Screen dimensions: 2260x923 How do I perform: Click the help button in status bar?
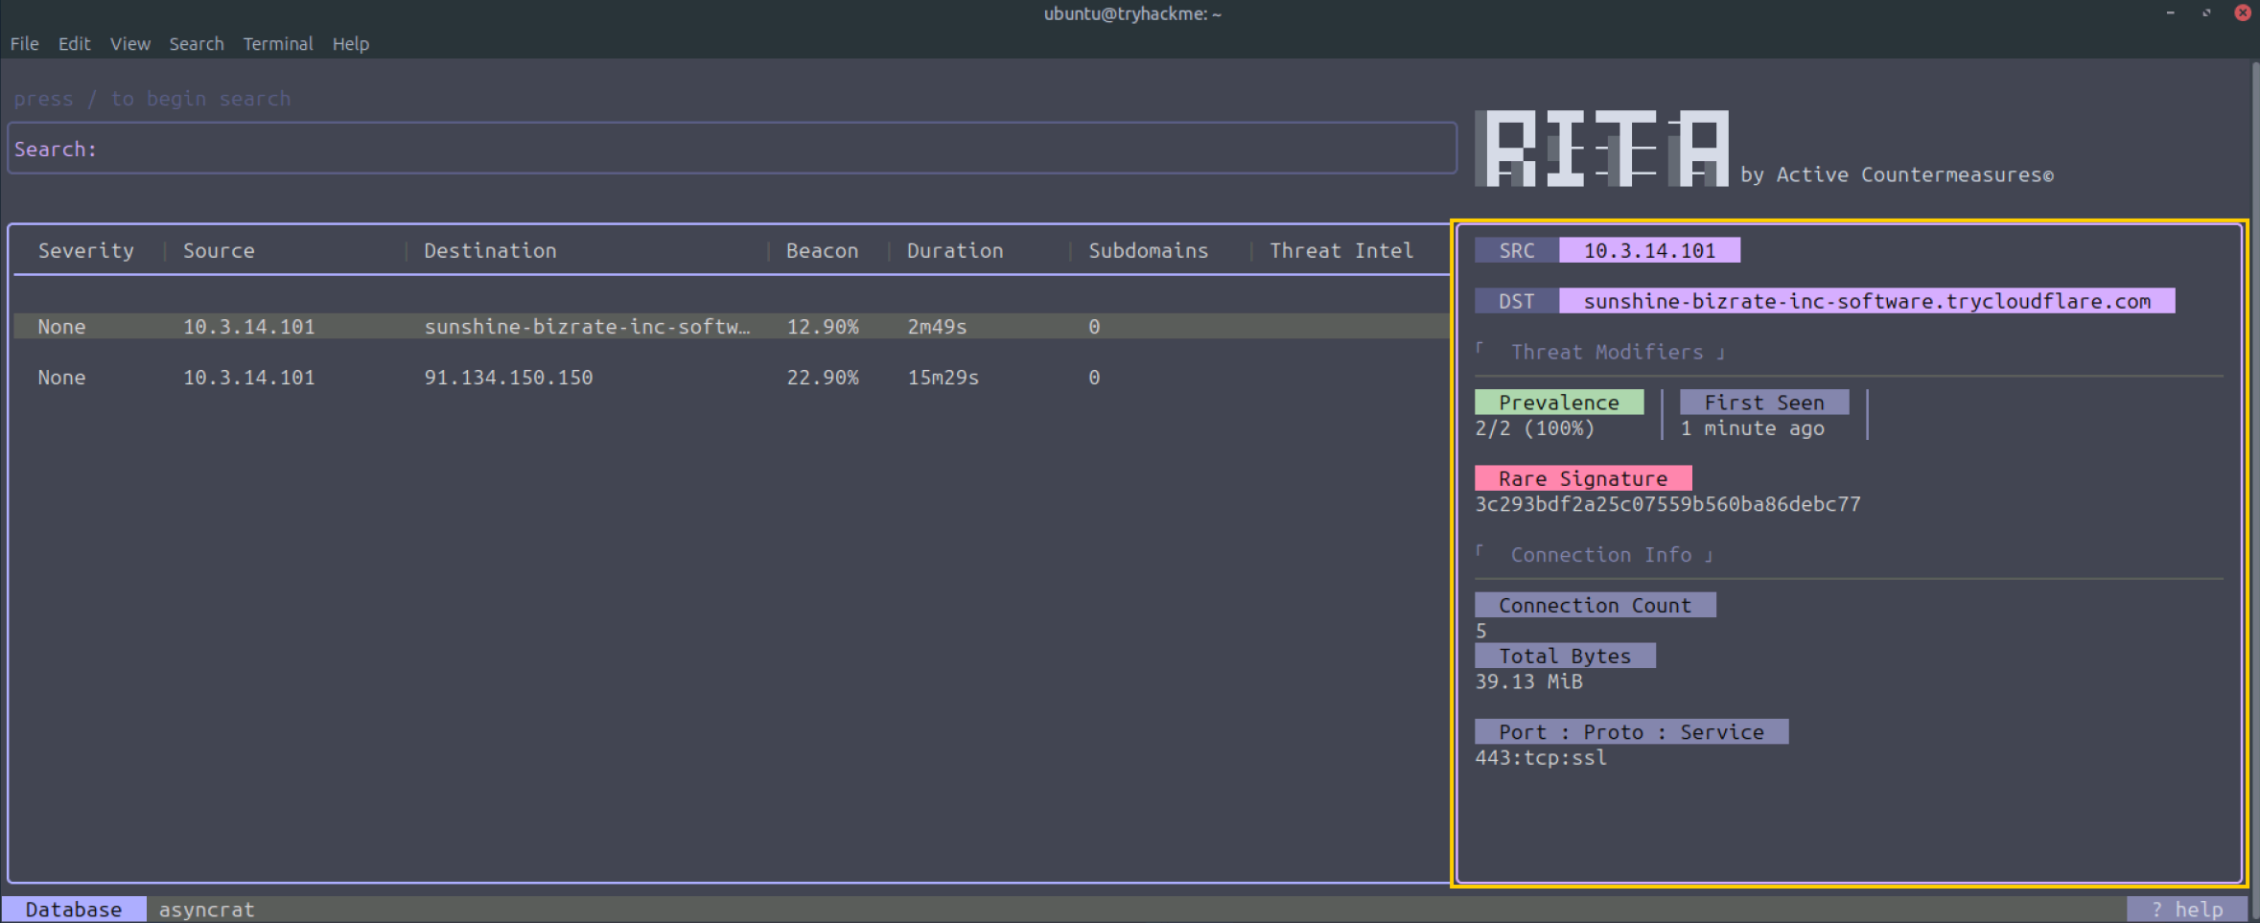(x=2186, y=909)
